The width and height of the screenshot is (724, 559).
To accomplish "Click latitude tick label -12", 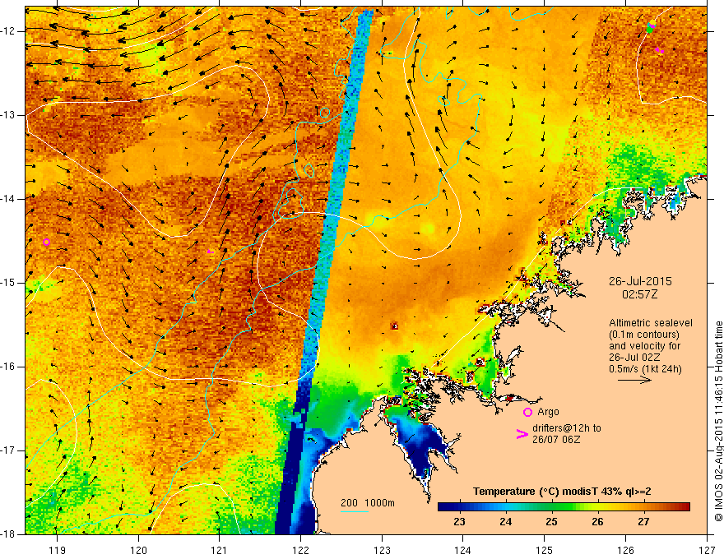I will tap(8, 31).
